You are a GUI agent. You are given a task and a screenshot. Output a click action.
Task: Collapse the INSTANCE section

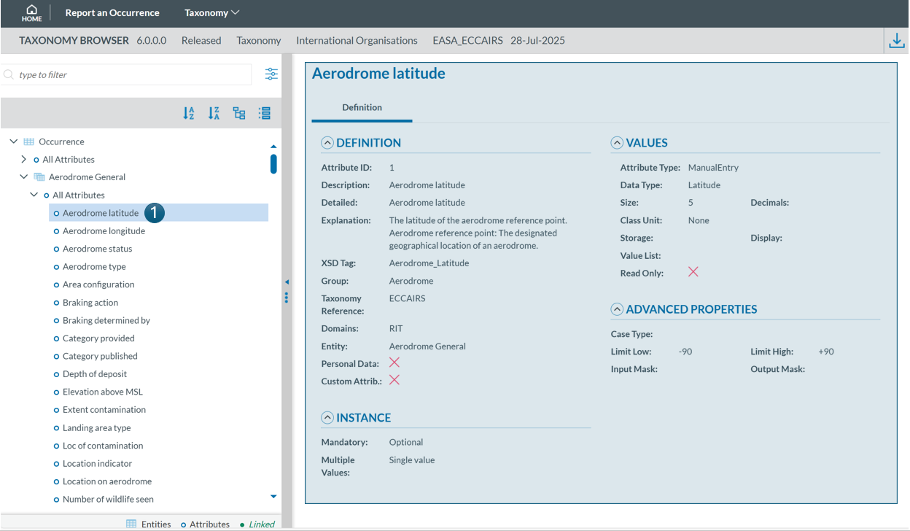pyautogui.click(x=327, y=418)
